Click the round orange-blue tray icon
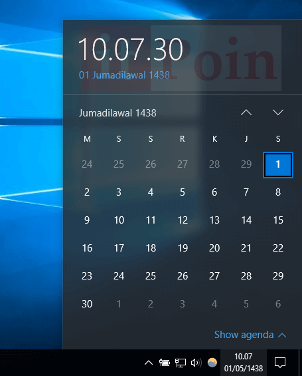This screenshot has width=302, height=376. tap(212, 363)
